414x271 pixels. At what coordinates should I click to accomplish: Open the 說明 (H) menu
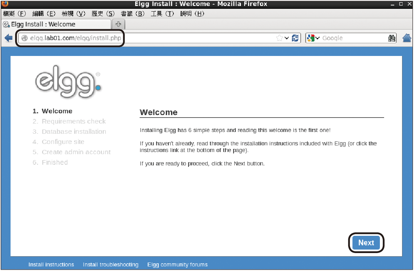pyautogui.click(x=192, y=14)
